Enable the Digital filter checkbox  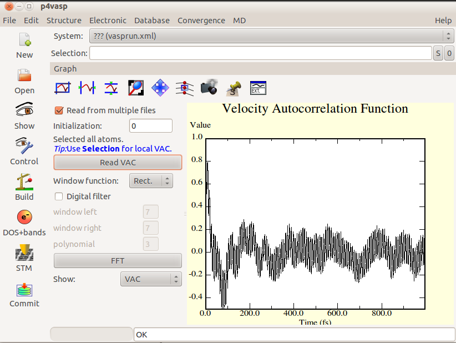click(59, 196)
